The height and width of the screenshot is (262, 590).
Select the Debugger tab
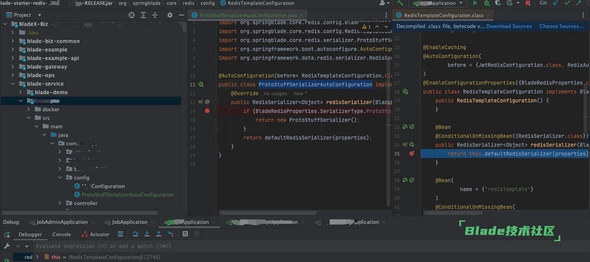click(30, 234)
